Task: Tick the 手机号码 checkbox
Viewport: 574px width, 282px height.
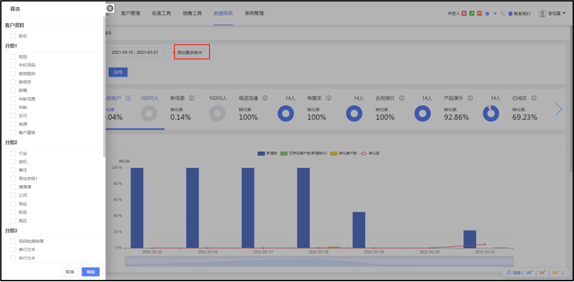Action: tap(13, 65)
